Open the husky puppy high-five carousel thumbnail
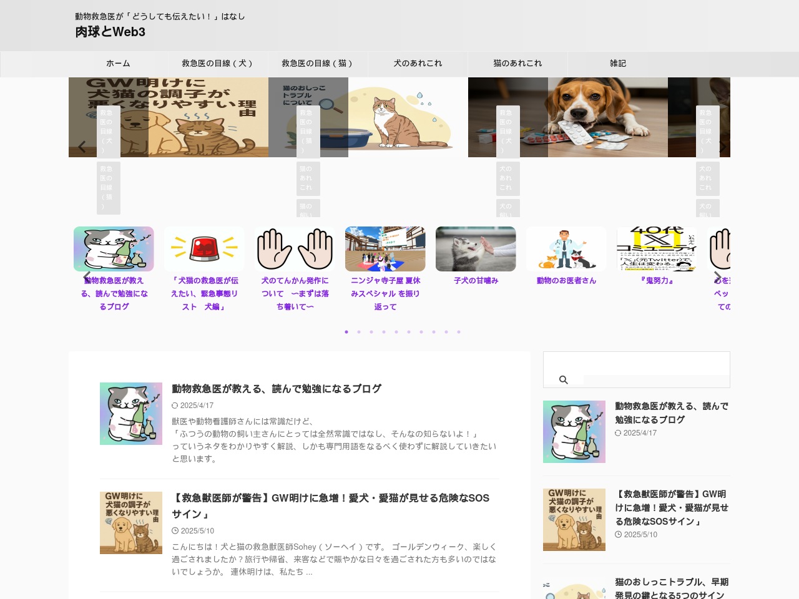The width and height of the screenshot is (799, 599). tap(476, 249)
